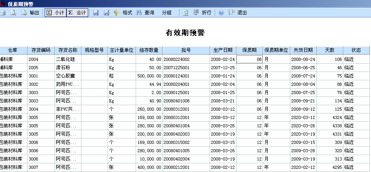This screenshot has height=172, width=371.
Task: Select batch number 20080212001
Action: click(x=186, y=167)
